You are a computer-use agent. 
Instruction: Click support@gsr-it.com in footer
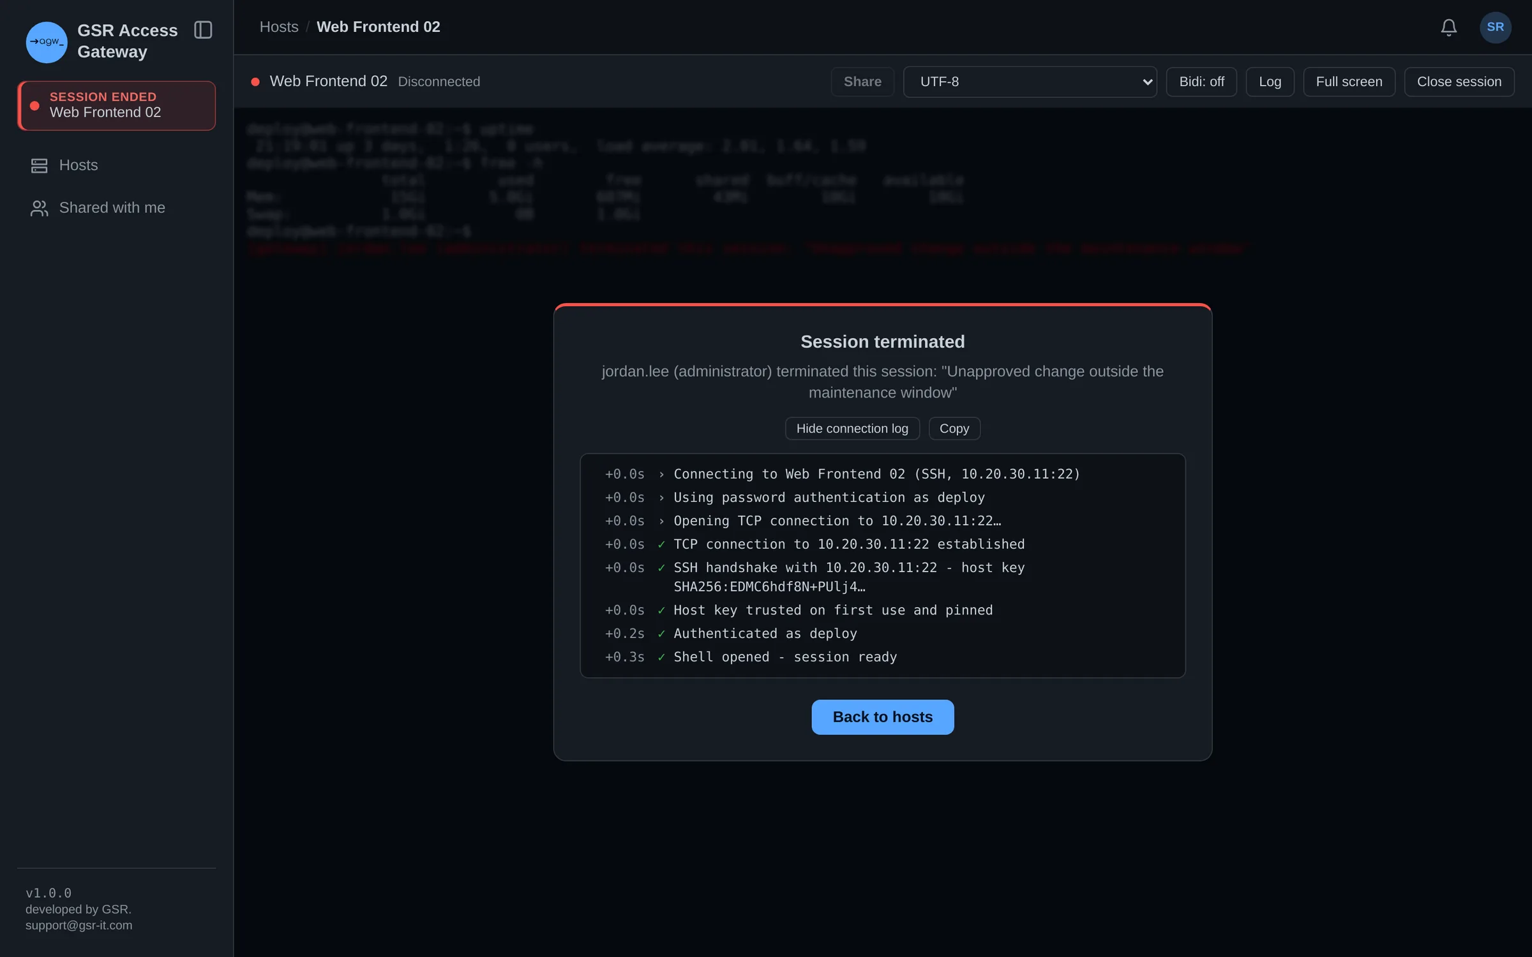(x=79, y=925)
